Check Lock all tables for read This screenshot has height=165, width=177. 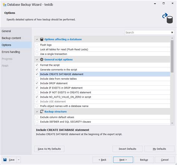[37, 49]
